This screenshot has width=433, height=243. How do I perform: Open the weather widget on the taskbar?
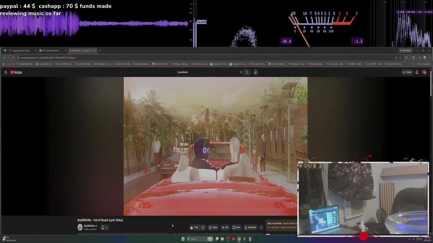8,239
